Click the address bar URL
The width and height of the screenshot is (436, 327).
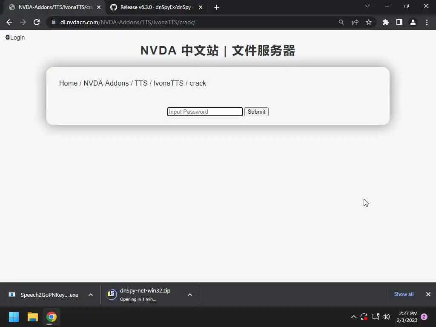pyautogui.click(x=128, y=22)
